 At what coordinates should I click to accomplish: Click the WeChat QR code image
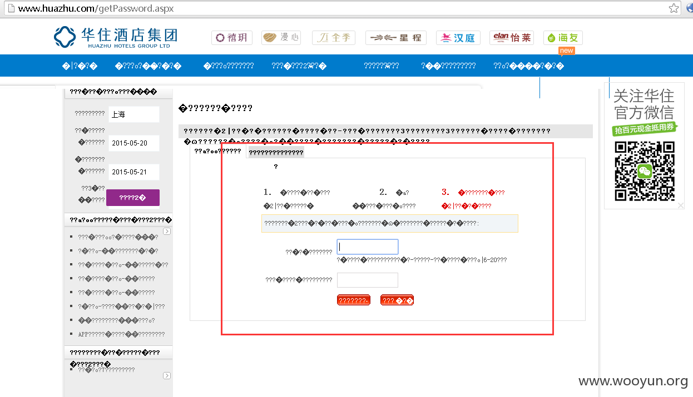(644, 171)
